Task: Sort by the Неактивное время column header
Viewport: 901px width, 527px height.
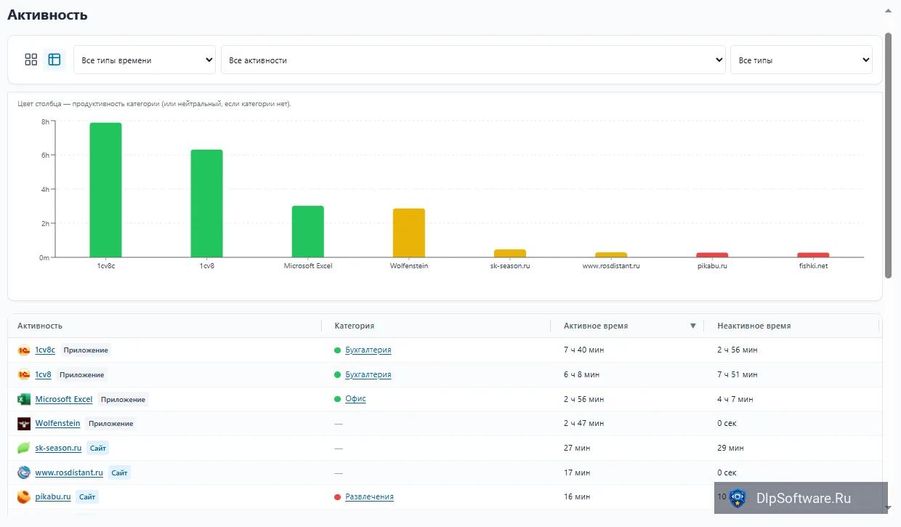Action: [753, 326]
